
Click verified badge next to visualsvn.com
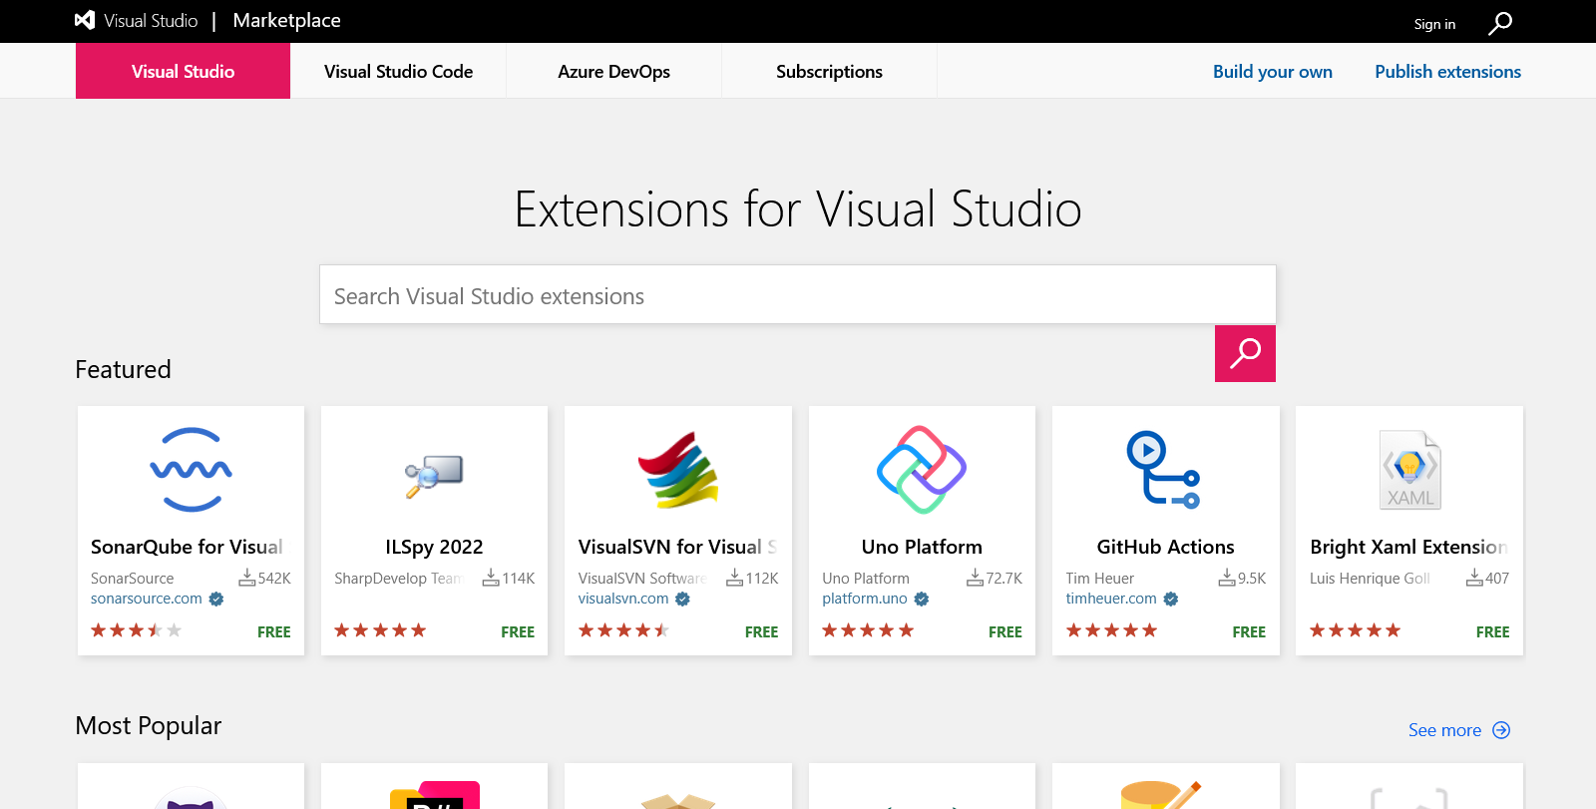(682, 600)
